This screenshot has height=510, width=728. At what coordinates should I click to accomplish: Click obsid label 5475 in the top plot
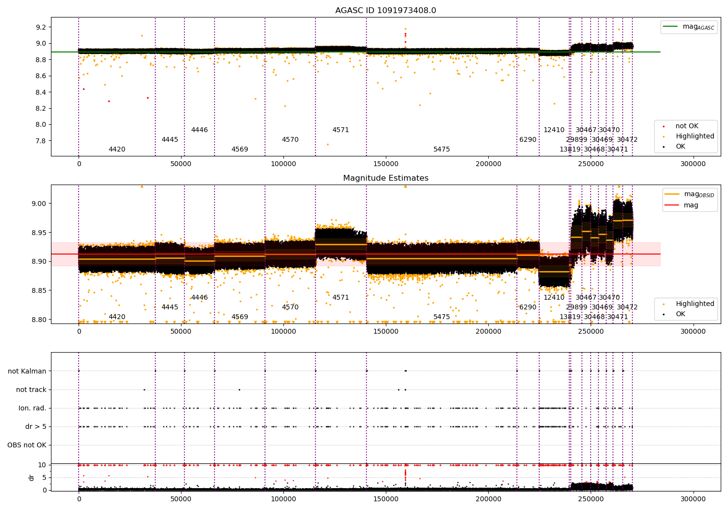point(442,150)
